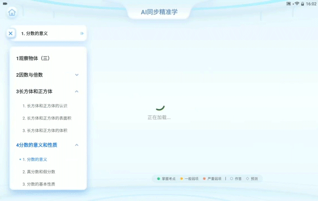Click the red 严重弱项 legend dot
The image size is (318, 201).
204,178
